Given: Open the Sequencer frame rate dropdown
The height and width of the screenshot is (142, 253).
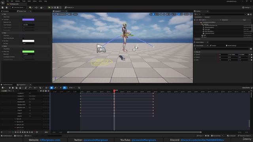Looking at the screenshot, I should pyautogui.click(x=72, y=88).
